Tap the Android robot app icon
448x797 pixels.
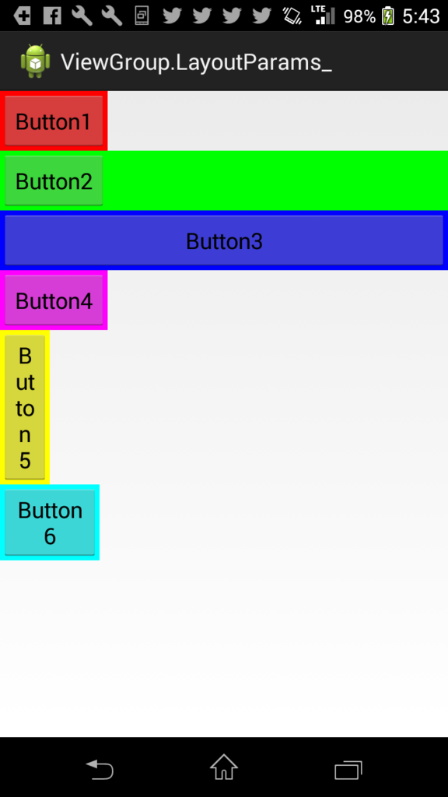(x=35, y=61)
